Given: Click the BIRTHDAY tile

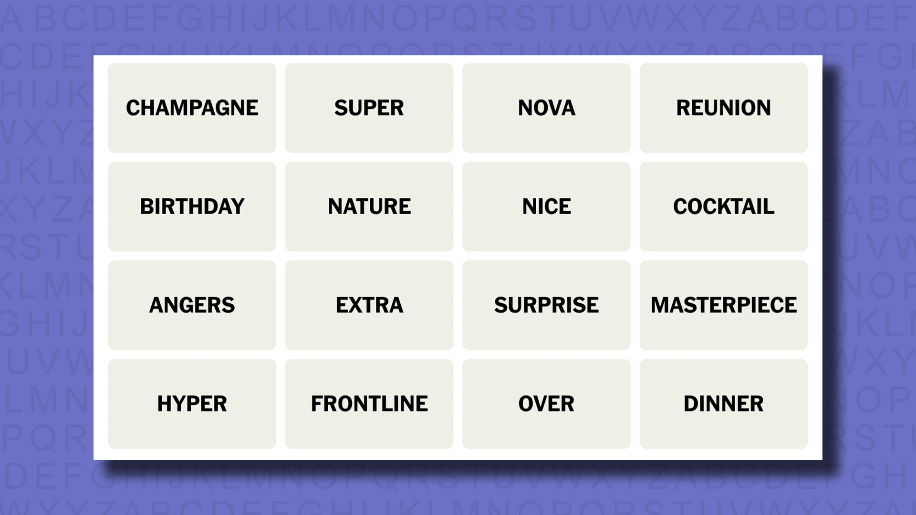Looking at the screenshot, I should point(192,206).
